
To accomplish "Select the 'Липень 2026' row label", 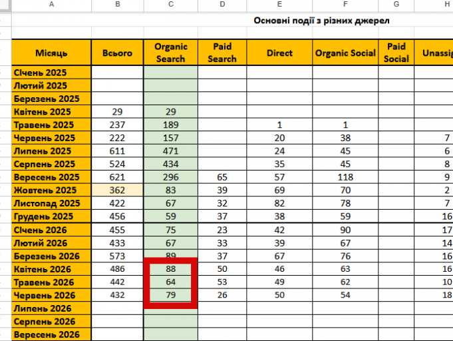I will [51, 308].
